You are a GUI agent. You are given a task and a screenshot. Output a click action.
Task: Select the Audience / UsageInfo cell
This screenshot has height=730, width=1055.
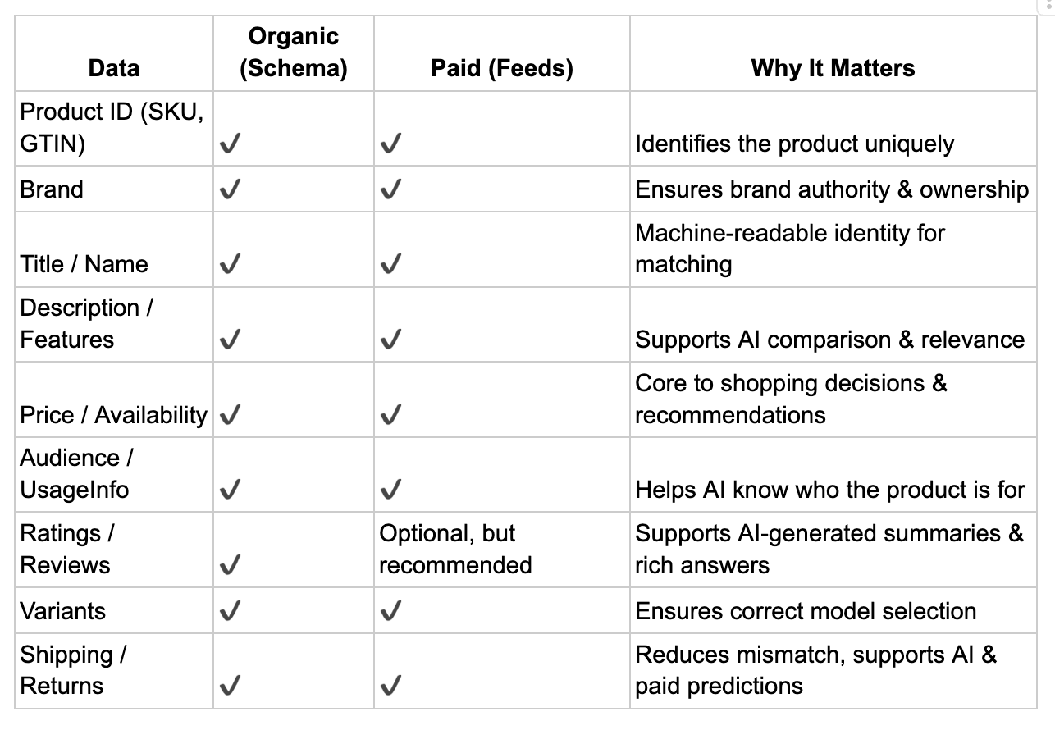point(114,474)
